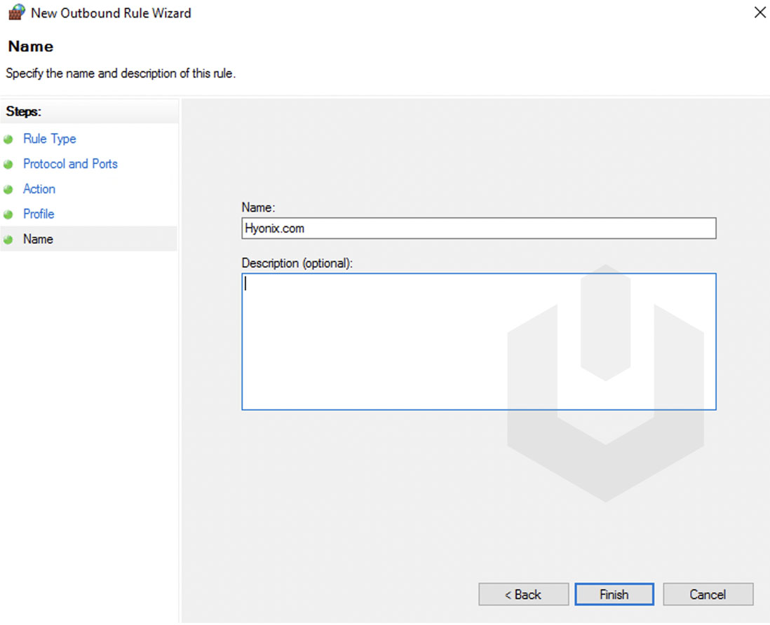Select the Hyonix.com text in Name field

(275, 228)
